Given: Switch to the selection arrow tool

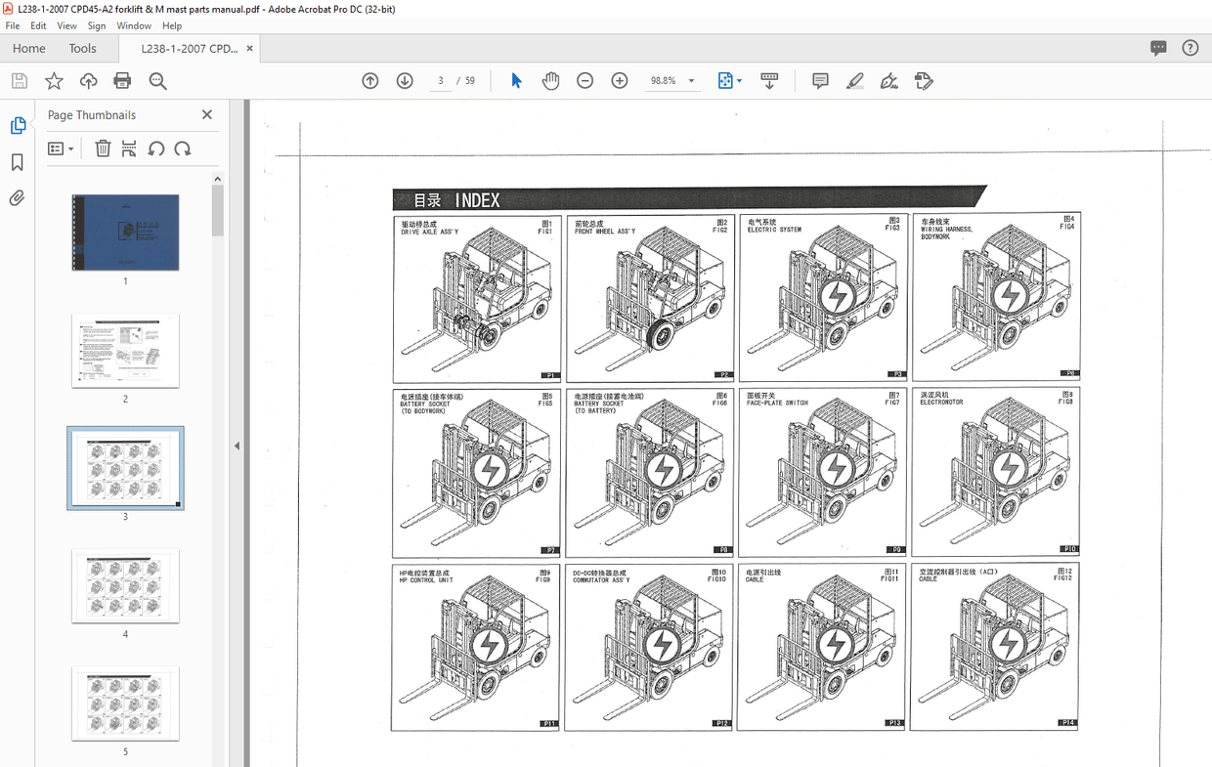Looking at the screenshot, I should [x=515, y=81].
